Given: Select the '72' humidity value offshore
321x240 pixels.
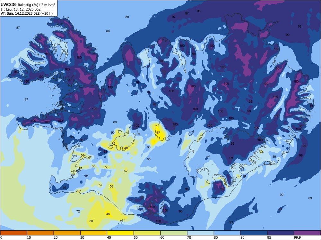Looking at the screenshot, I should pos(78,212).
